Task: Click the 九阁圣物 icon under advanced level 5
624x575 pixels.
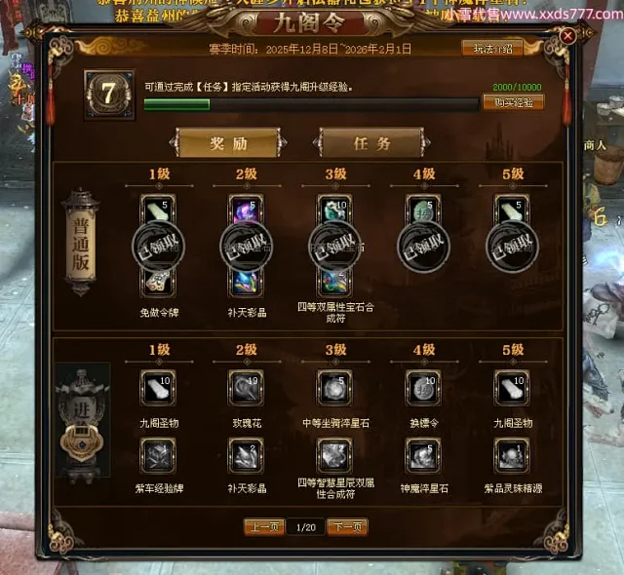Action: click(x=512, y=388)
